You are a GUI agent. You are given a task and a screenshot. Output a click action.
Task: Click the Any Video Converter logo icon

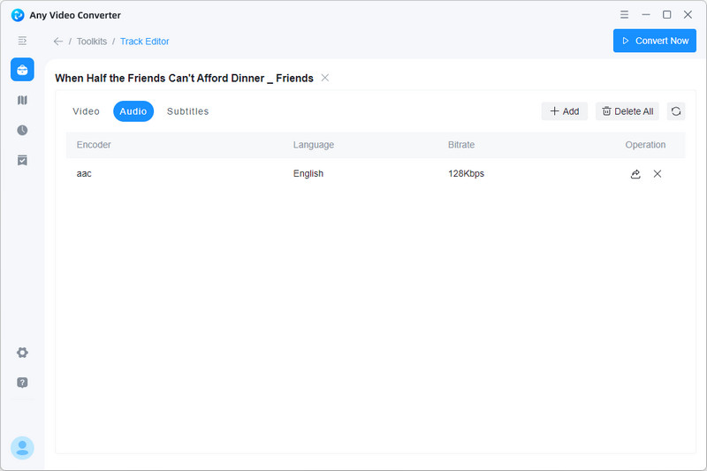coord(18,15)
